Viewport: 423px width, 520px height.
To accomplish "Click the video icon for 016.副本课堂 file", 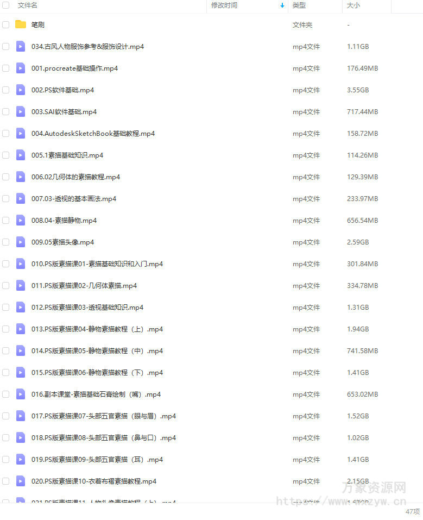I will tap(21, 394).
